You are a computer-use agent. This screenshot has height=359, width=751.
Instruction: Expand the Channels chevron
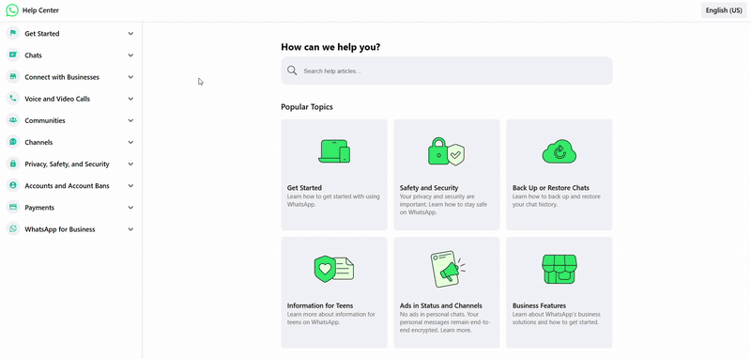click(130, 142)
